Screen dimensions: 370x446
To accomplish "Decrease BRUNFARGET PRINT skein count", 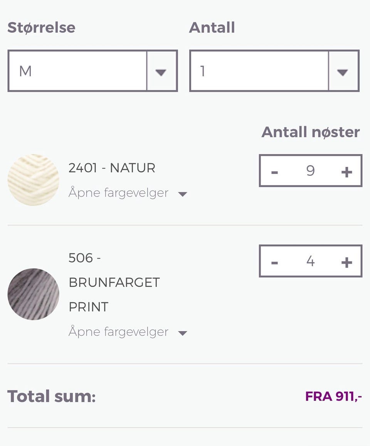I will [x=274, y=262].
